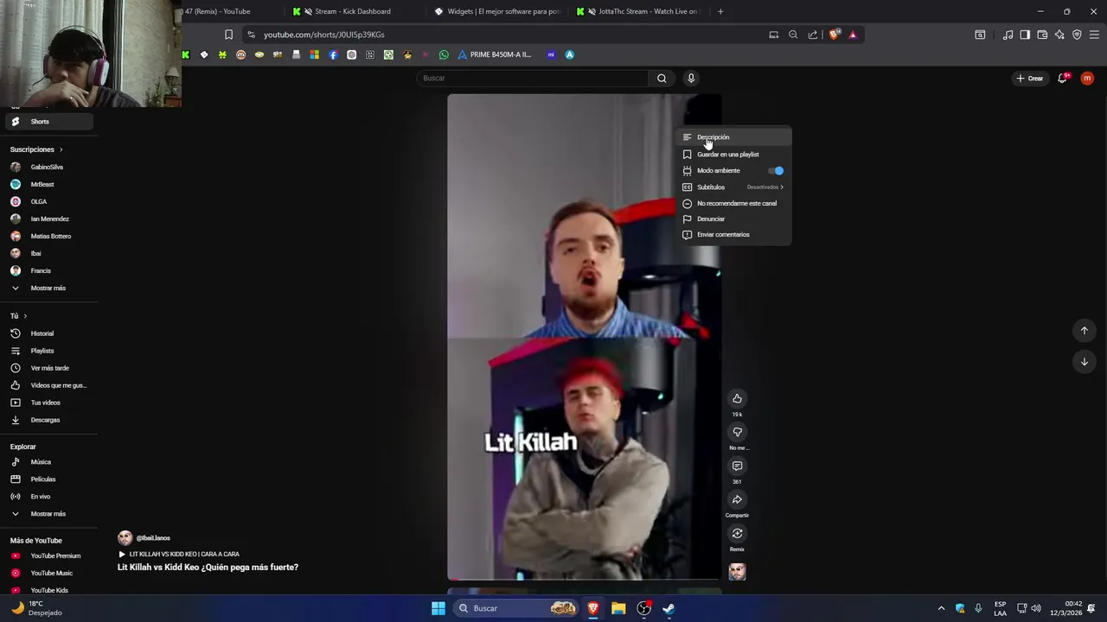Viewport: 1107px width, 622px height.
Task: Open the Windows Start menu
Action: (x=438, y=608)
